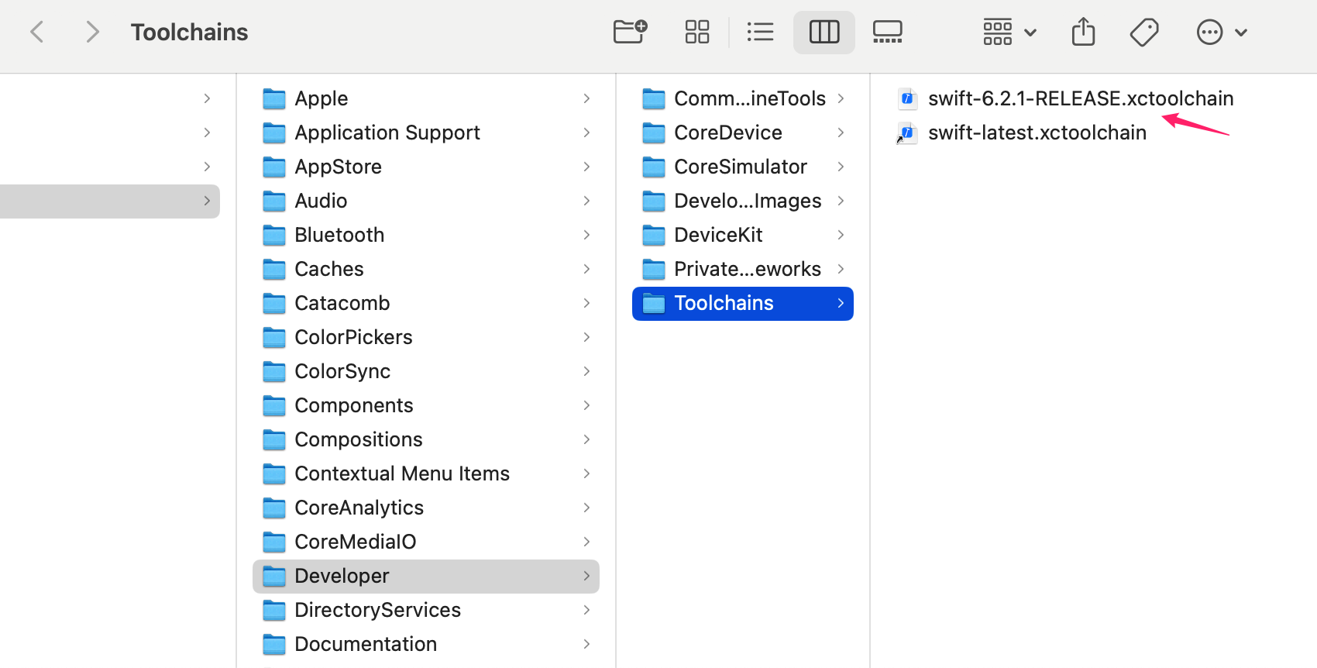Open the DeviceKit folder
The width and height of the screenshot is (1317, 668).
click(717, 235)
